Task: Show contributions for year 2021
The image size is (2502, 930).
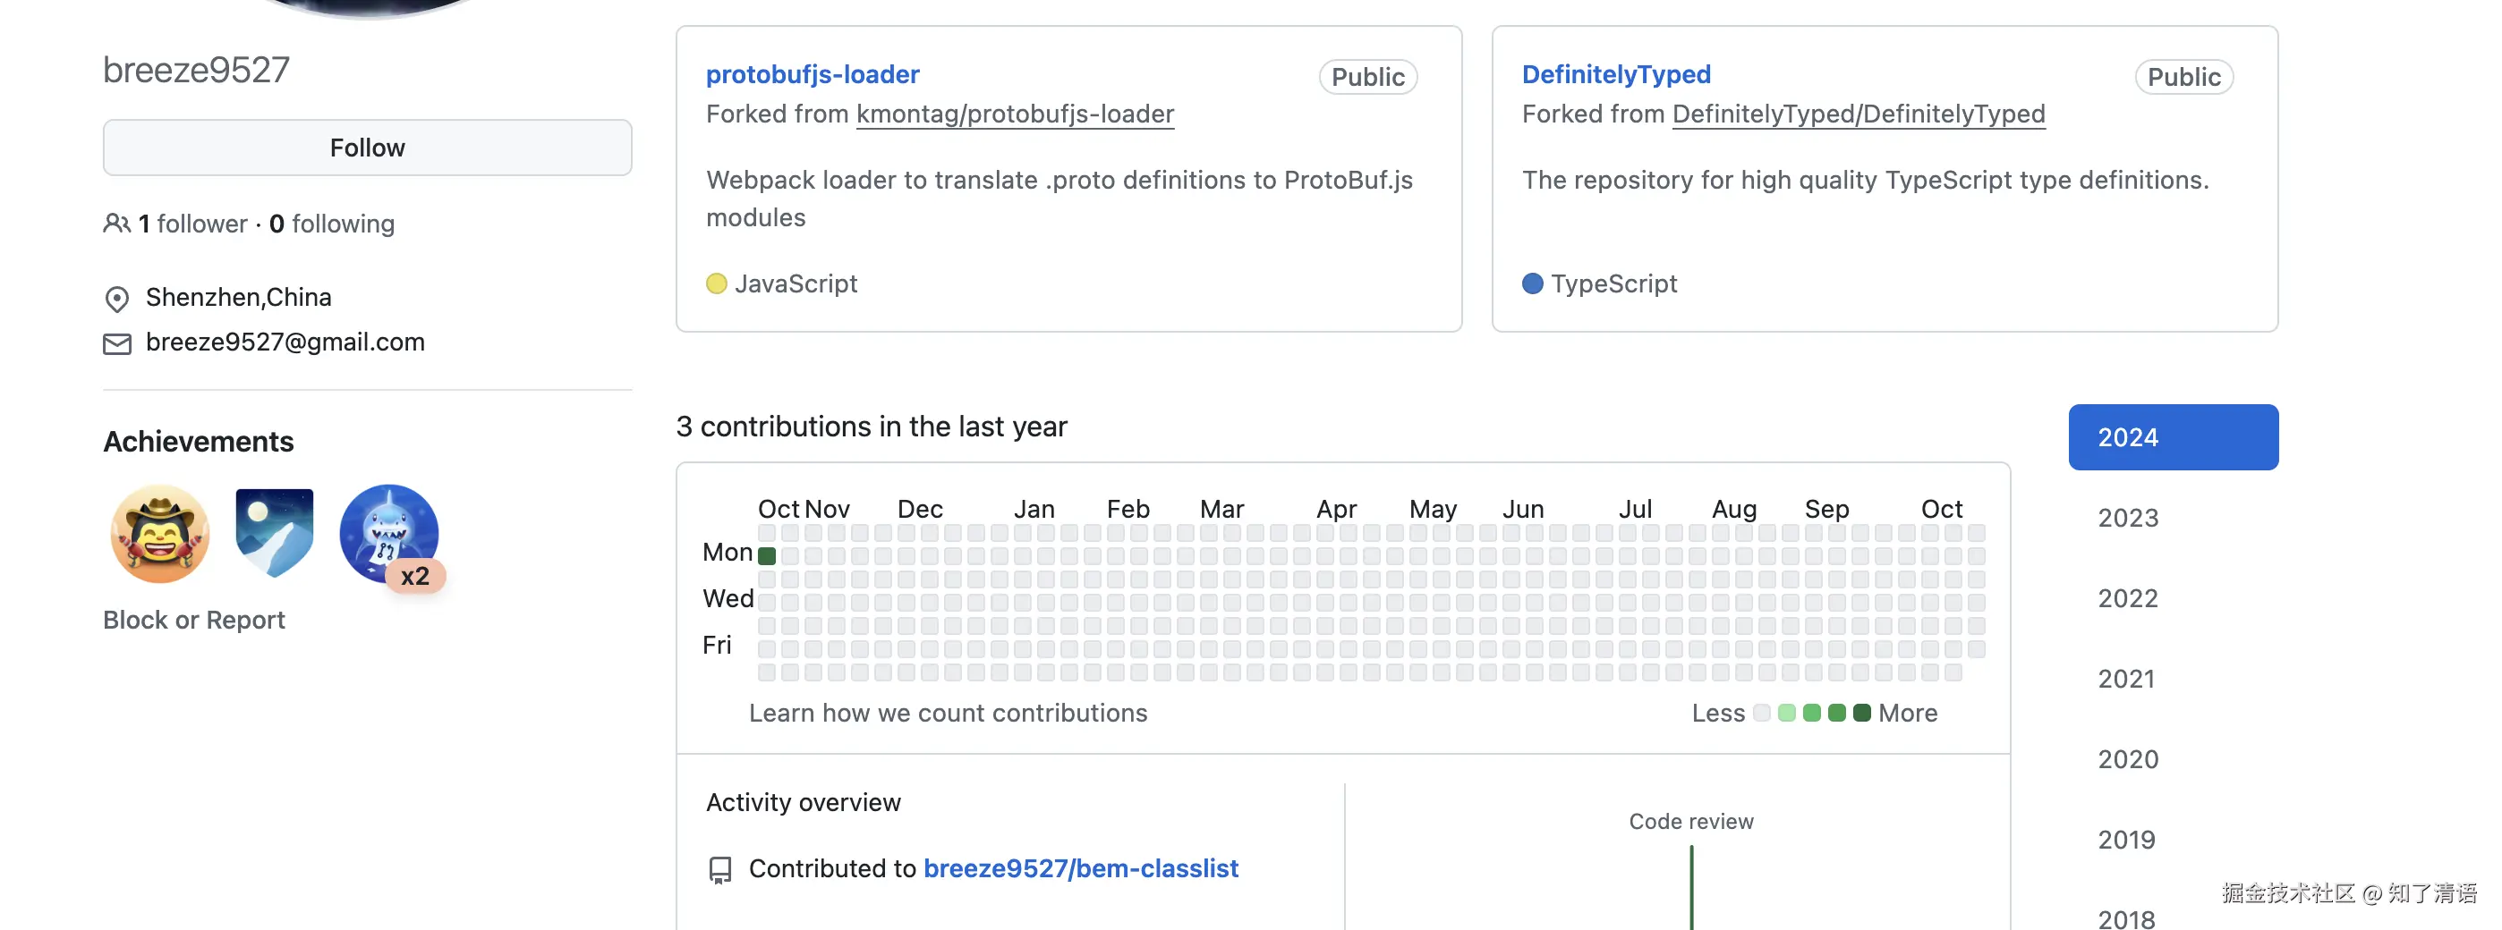Action: coord(2126,680)
